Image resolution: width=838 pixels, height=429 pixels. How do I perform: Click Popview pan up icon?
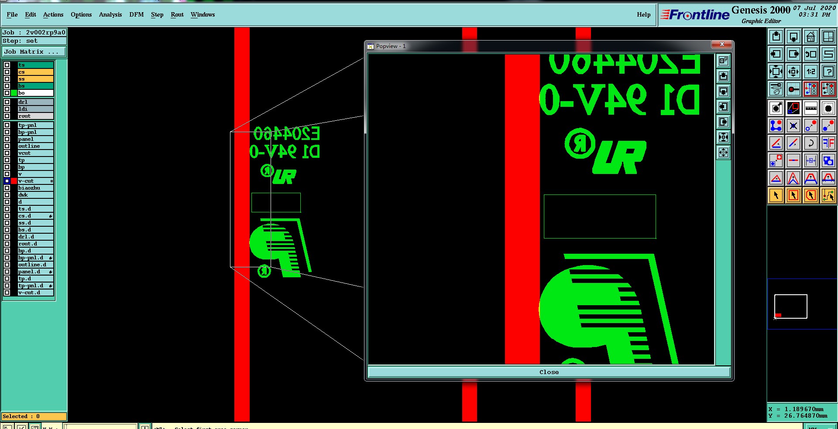pos(723,76)
